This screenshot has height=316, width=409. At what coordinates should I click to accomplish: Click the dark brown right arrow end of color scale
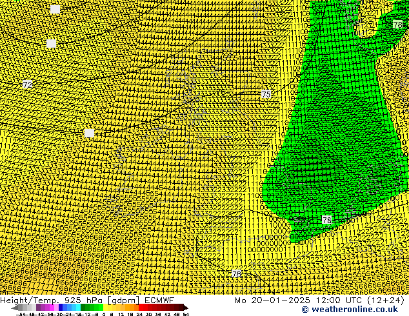[x=186, y=308]
